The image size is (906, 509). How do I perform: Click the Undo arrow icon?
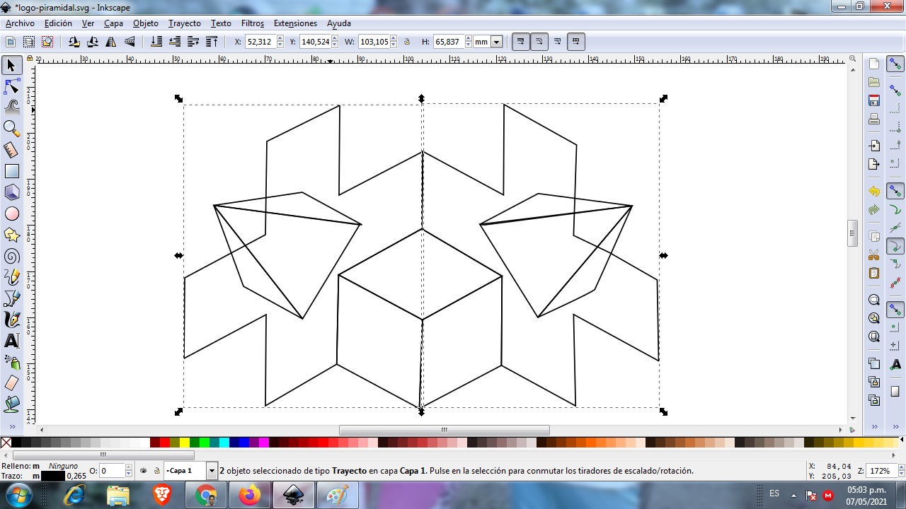tap(874, 192)
